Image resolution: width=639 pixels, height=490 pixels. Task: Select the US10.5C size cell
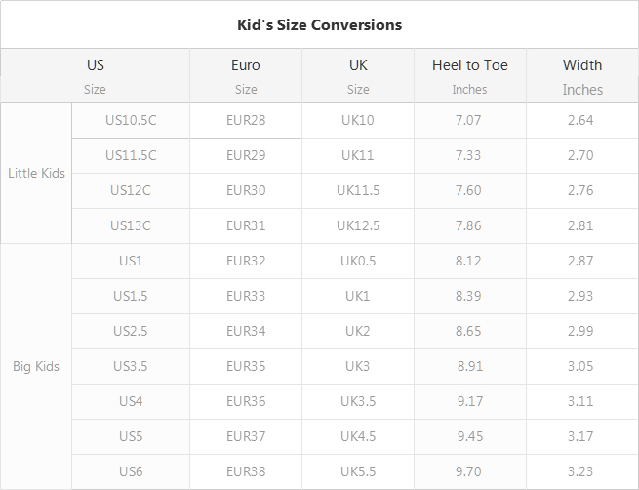tap(131, 120)
